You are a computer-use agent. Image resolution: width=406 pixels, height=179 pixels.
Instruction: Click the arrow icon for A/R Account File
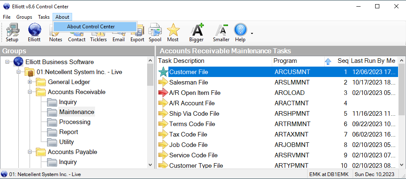click(163, 103)
